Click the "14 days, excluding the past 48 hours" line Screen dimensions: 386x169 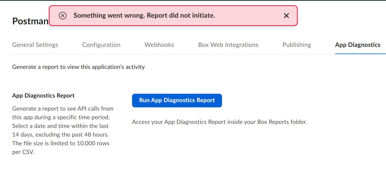click(60, 135)
